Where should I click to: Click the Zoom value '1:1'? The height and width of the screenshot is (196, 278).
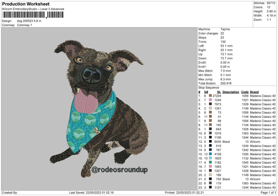[x=269, y=19]
